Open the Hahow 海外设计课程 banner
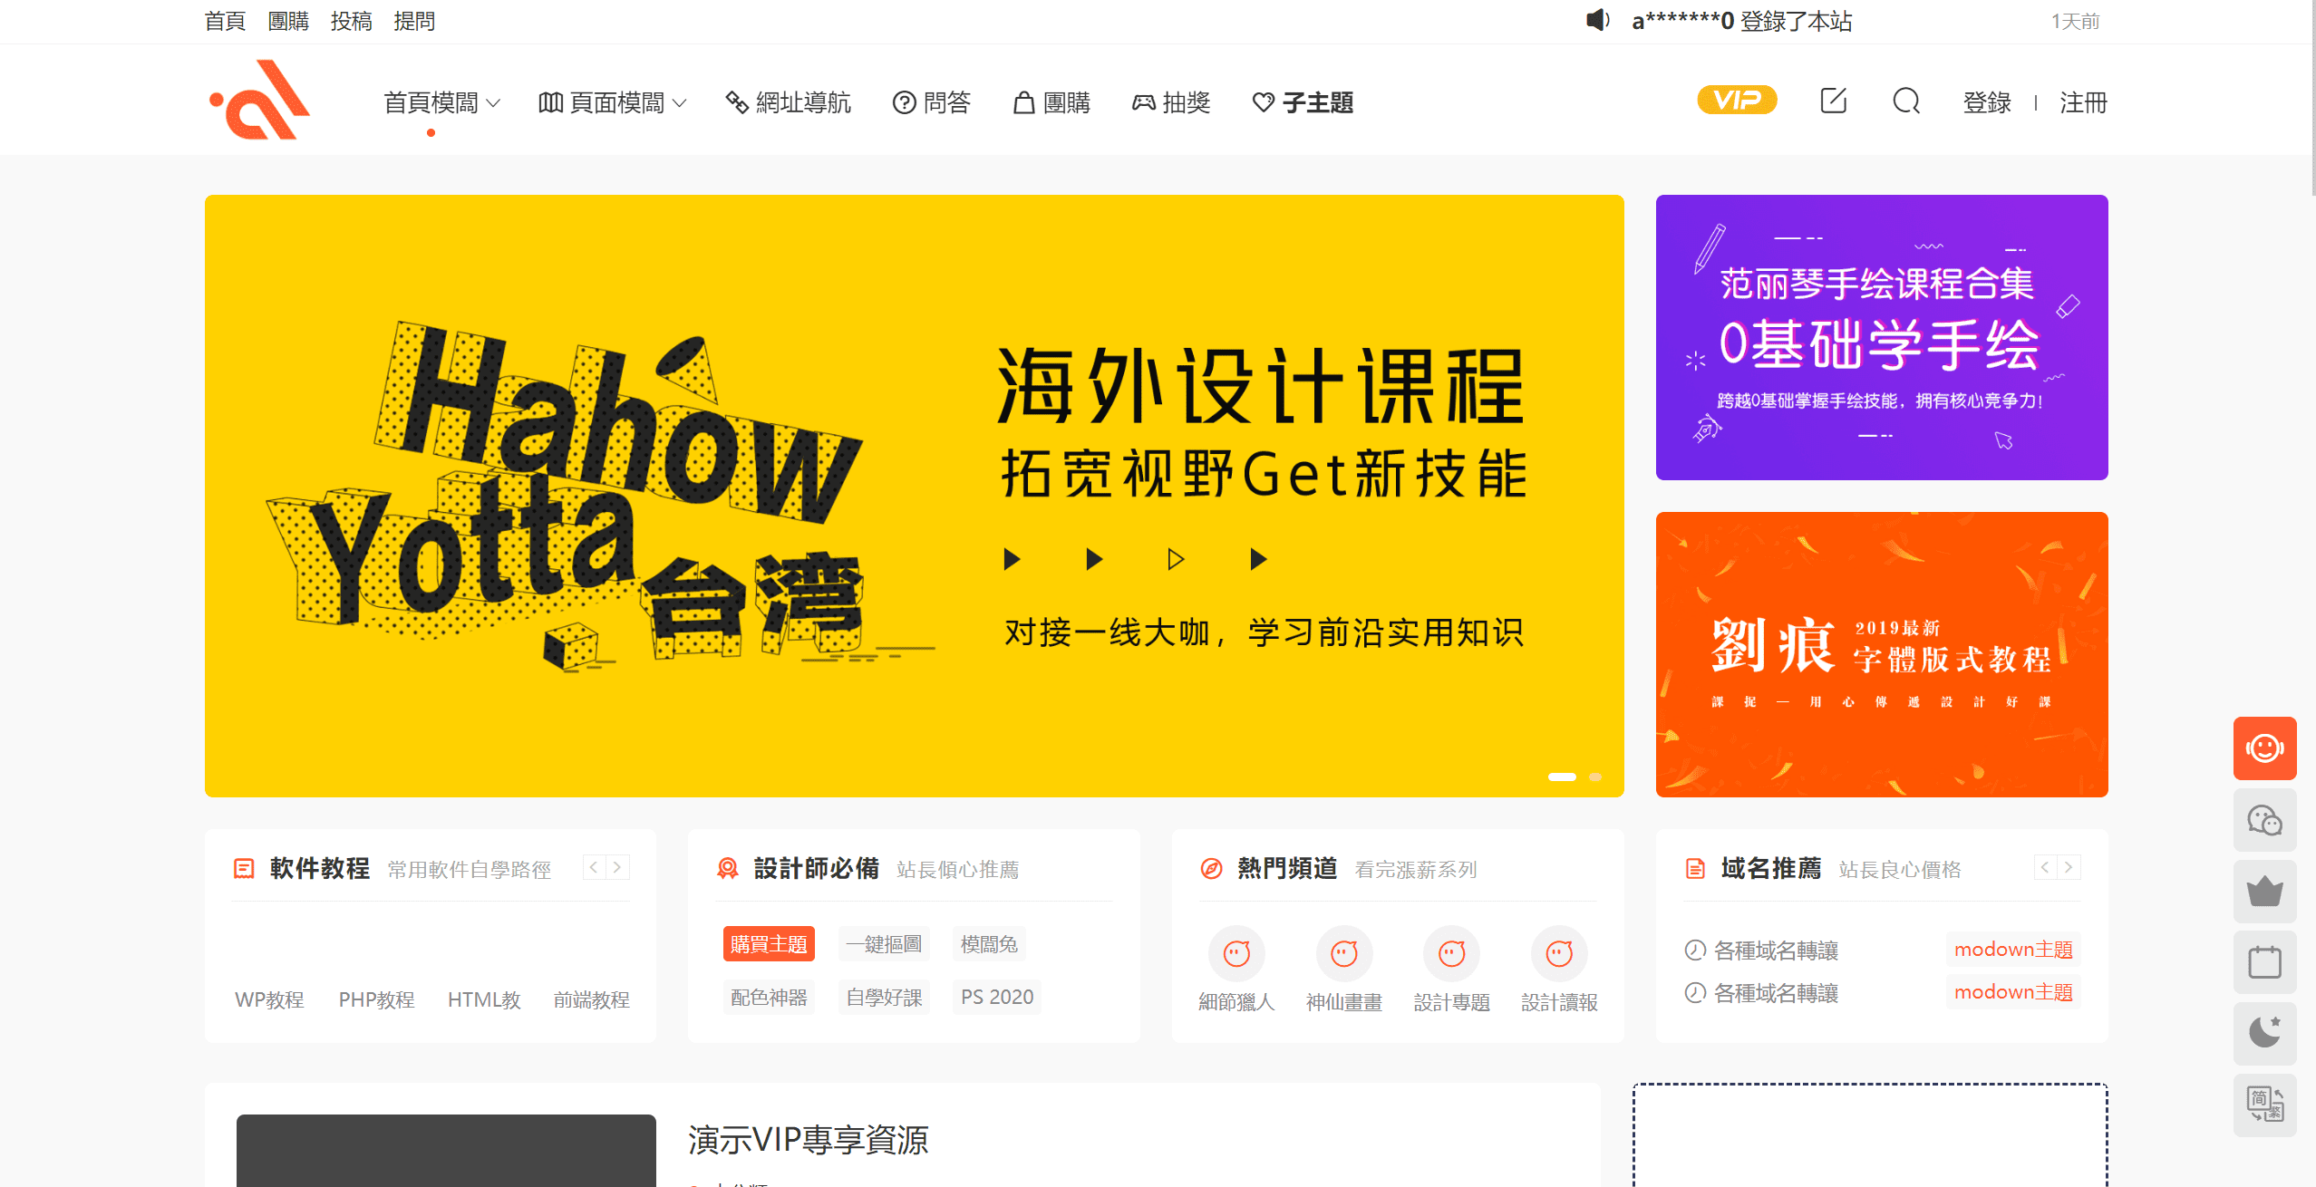Screen dimensions: 2316x1187 click(x=914, y=496)
